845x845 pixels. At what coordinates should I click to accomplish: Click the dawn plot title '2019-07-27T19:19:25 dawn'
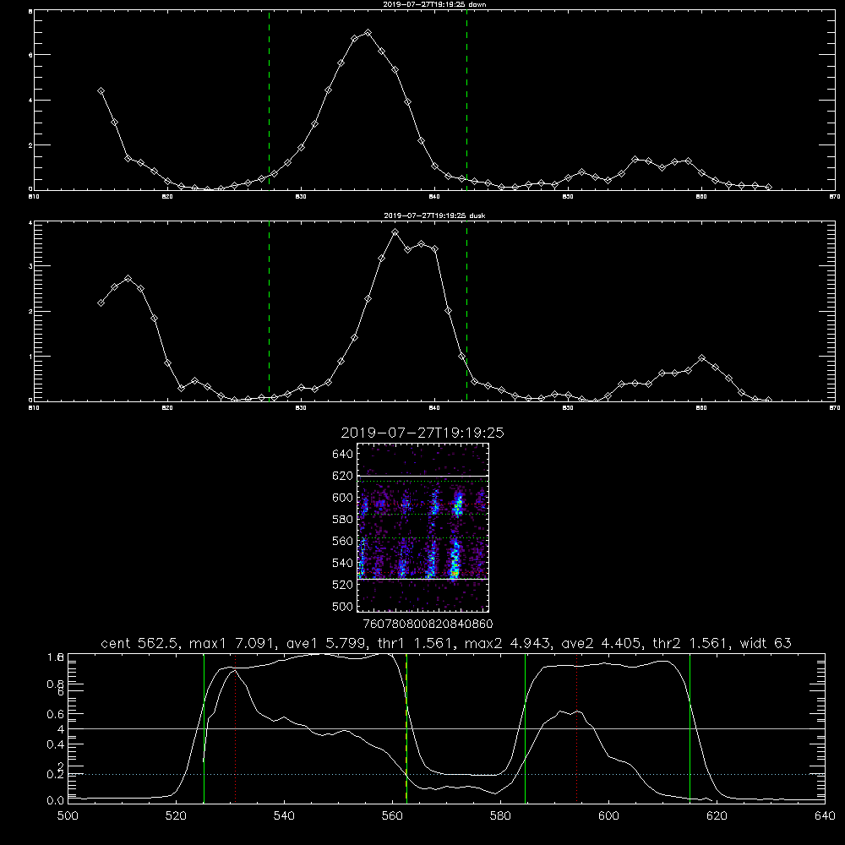tap(434, 4)
